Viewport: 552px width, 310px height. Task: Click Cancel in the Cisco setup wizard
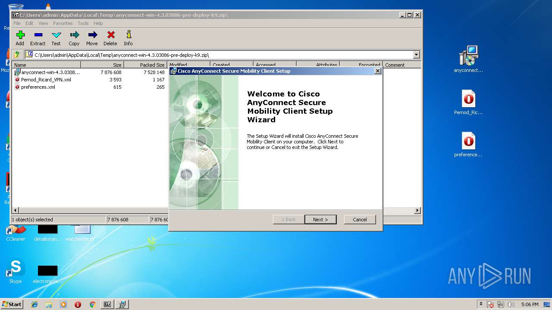pyautogui.click(x=360, y=220)
